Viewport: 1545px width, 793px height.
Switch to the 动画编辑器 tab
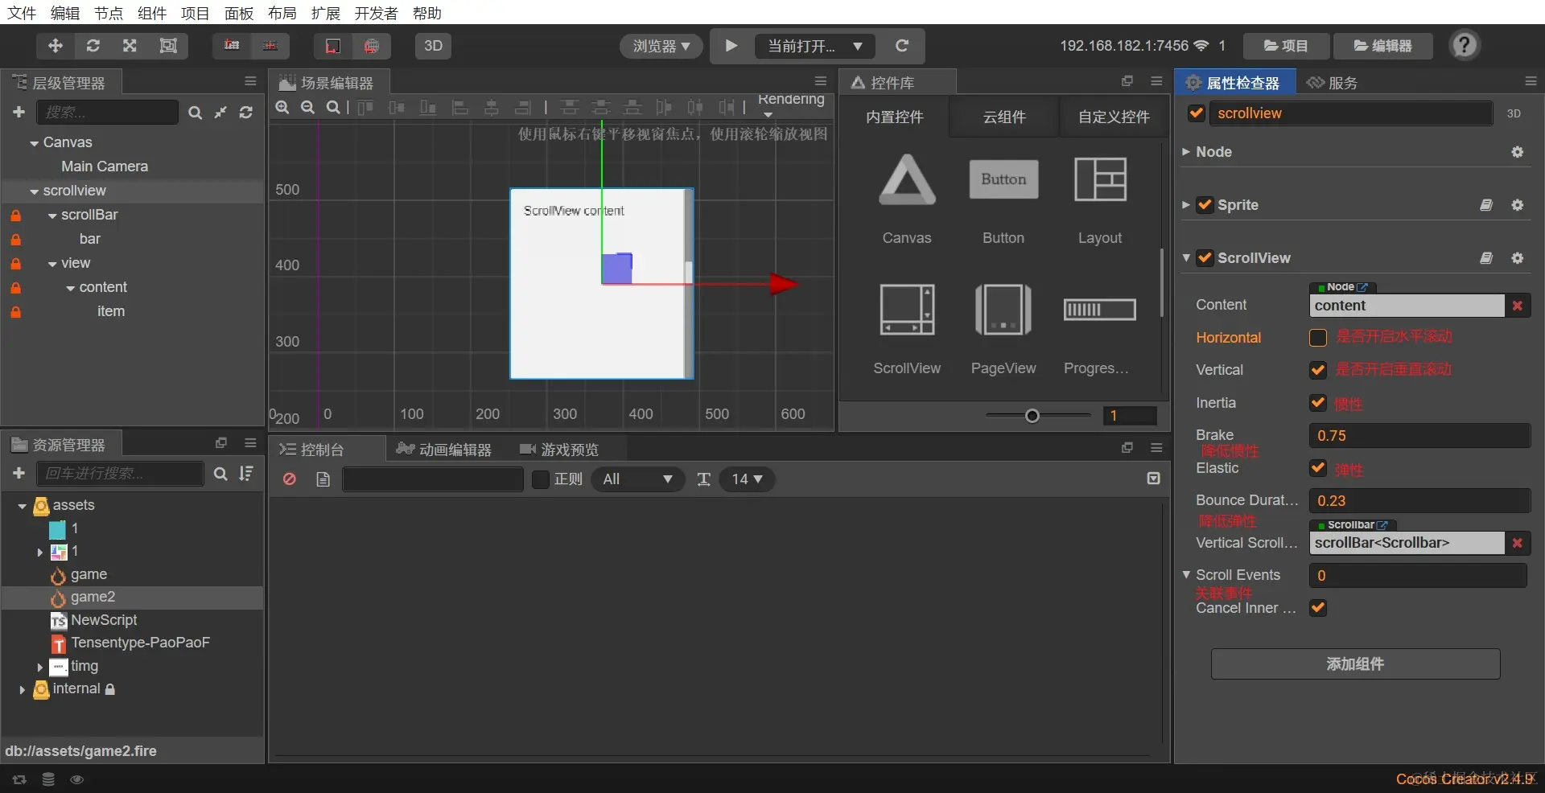[444, 450]
